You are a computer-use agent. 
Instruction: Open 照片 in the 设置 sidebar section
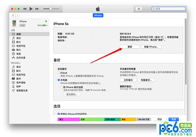[19, 50]
